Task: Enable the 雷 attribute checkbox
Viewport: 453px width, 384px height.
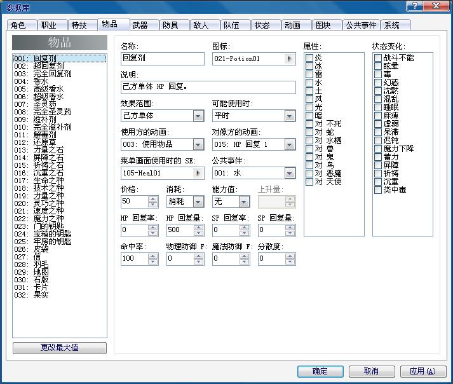Action: pyautogui.click(x=309, y=74)
